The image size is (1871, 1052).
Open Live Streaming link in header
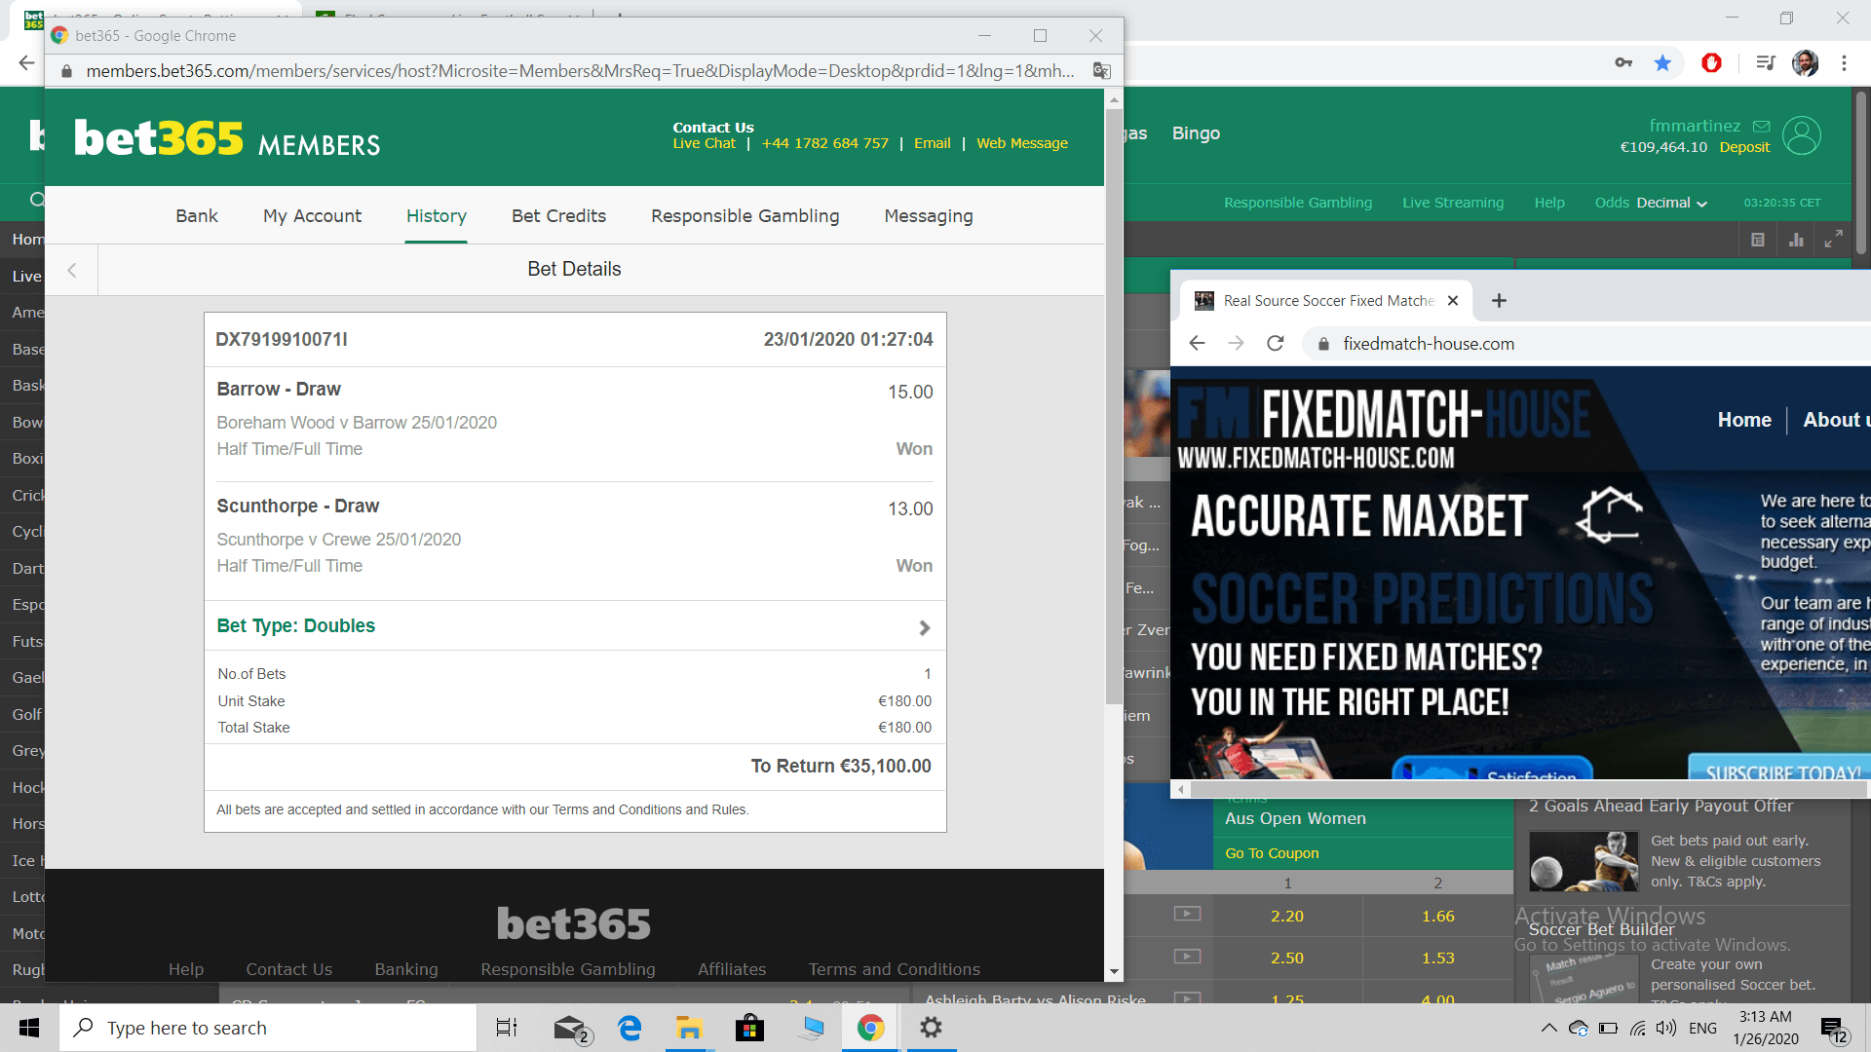[x=1453, y=203]
